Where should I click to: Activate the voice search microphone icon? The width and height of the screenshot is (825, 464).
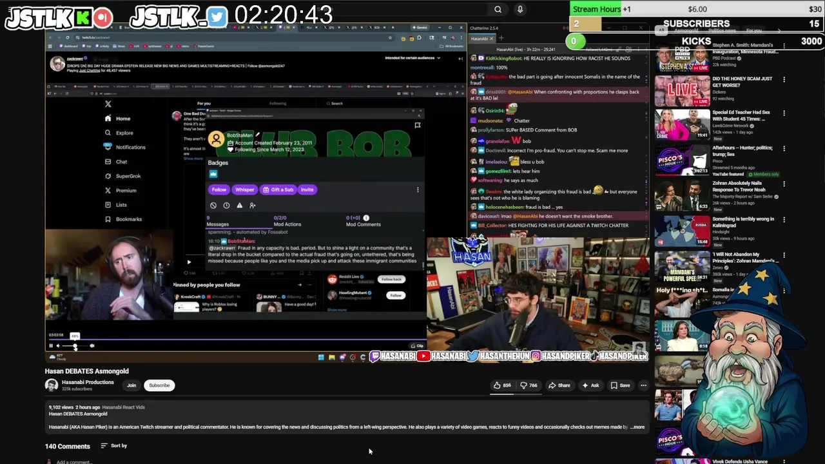(520, 9)
